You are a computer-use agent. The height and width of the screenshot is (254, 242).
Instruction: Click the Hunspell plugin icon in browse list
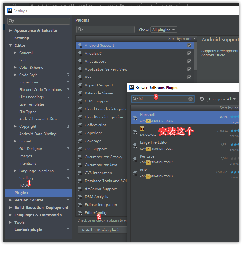click(135, 118)
